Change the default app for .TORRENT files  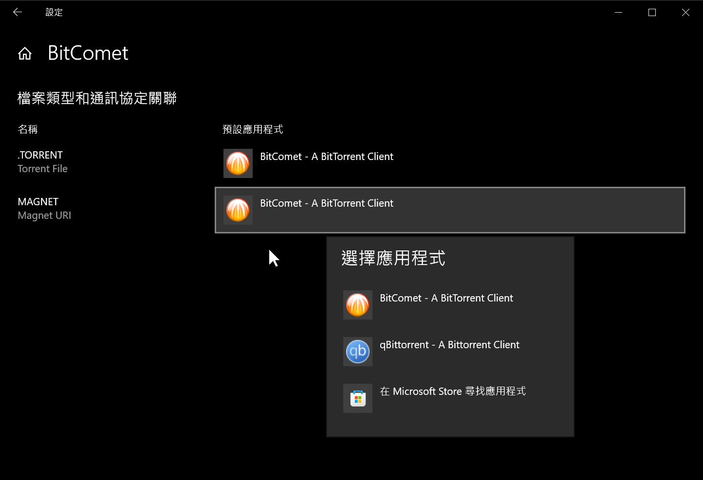450,163
